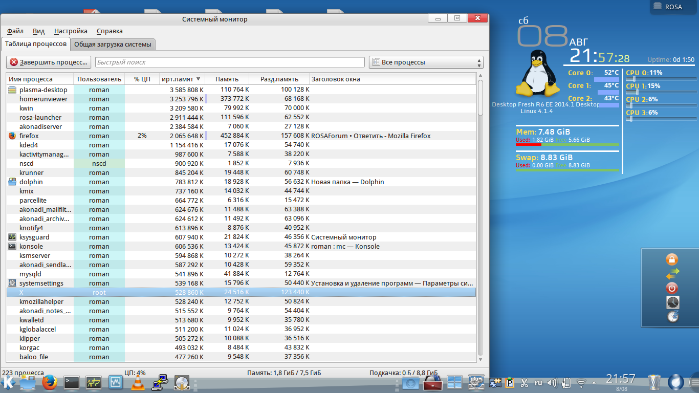Click the CPU 0 load slider in the widget
Image resolution: width=699 pixels, height=393 pixels.
[x=661, y=79]
